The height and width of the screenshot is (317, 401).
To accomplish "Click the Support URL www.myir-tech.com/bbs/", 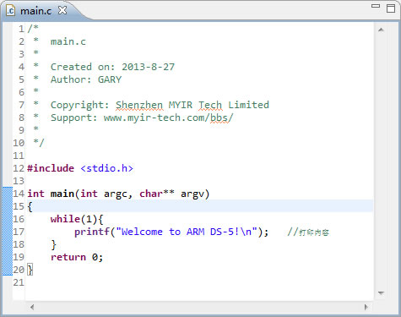I will [168, 118].
